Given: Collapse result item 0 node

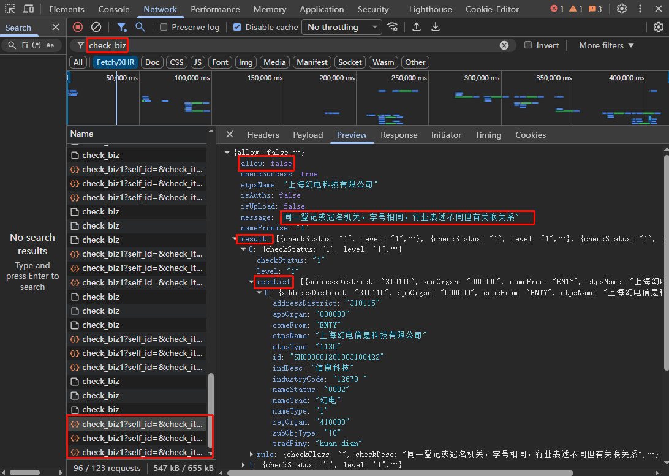Looking at the screenshot, I should coord(243,249).
